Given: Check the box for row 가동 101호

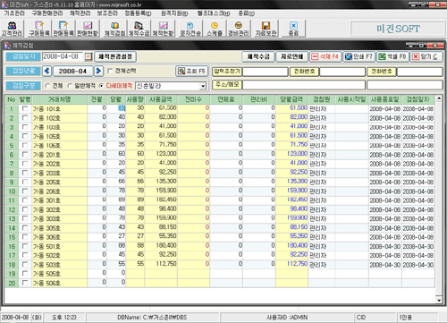Looking at the screenshot, I should [25, 108].
